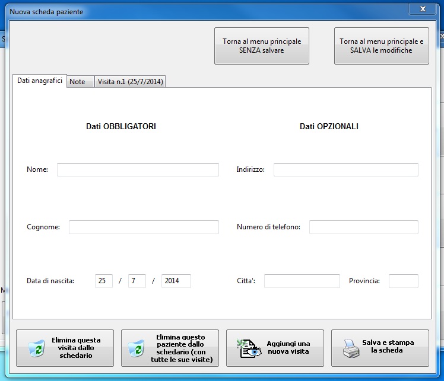Focus the Indirizzo text field
The image size is (444, 381).
[345, 170]
